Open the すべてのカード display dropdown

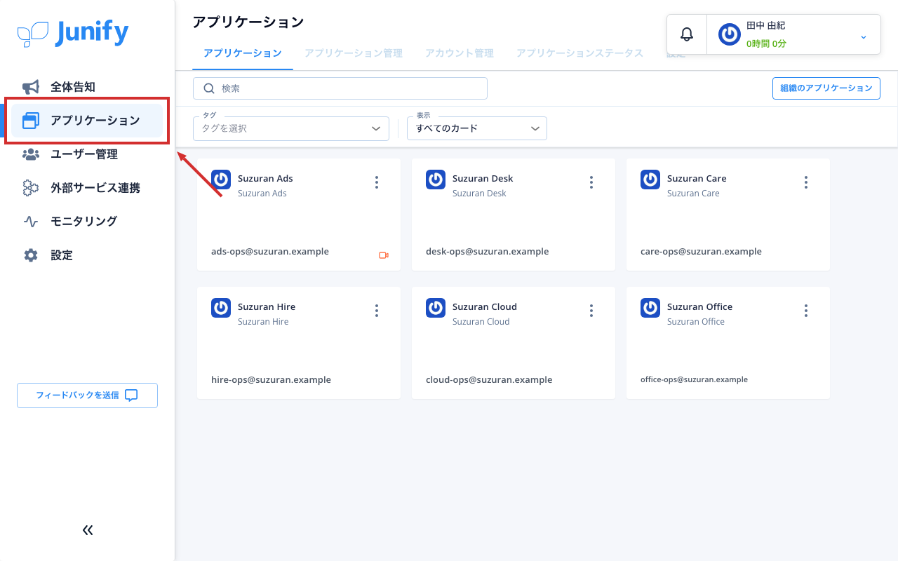(477, 128)
